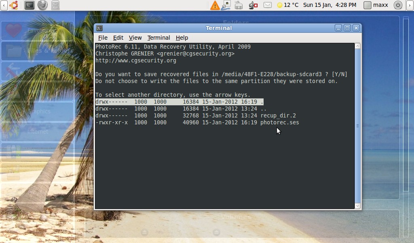This screenshot has width=414, height=243.
Task: Open the mail envelope indicator
Action: tap(268, 5)
